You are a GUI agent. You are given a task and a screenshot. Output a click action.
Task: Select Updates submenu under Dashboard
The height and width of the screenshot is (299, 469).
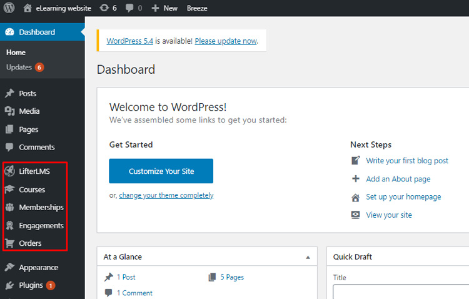19,67
